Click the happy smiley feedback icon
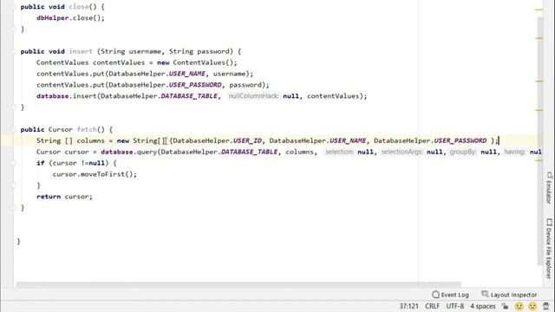 [x=519, y=306]
